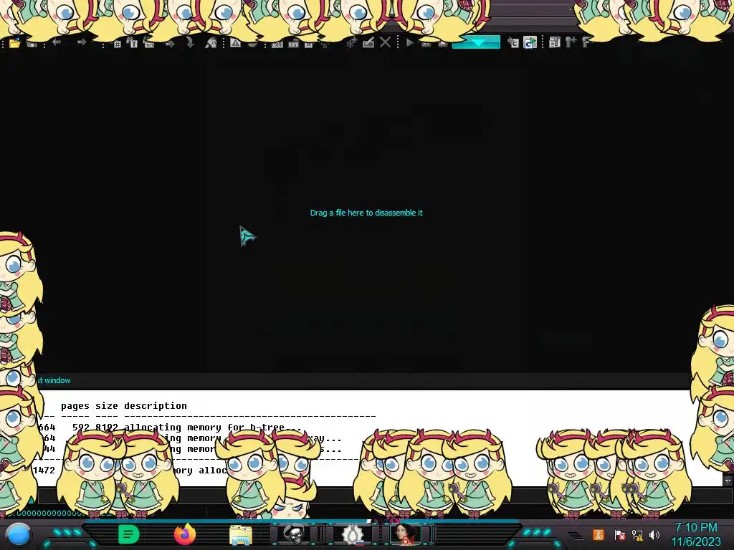The height and width of the screenshot is (550, 734).
Task: Open the teal debugger selector dropdown
Action: [476, 42]
